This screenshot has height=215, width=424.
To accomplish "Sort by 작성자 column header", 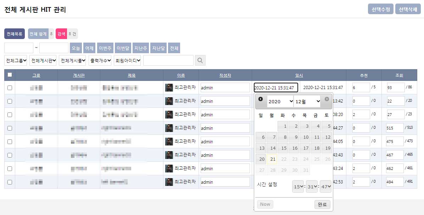I will click(225, 75).
